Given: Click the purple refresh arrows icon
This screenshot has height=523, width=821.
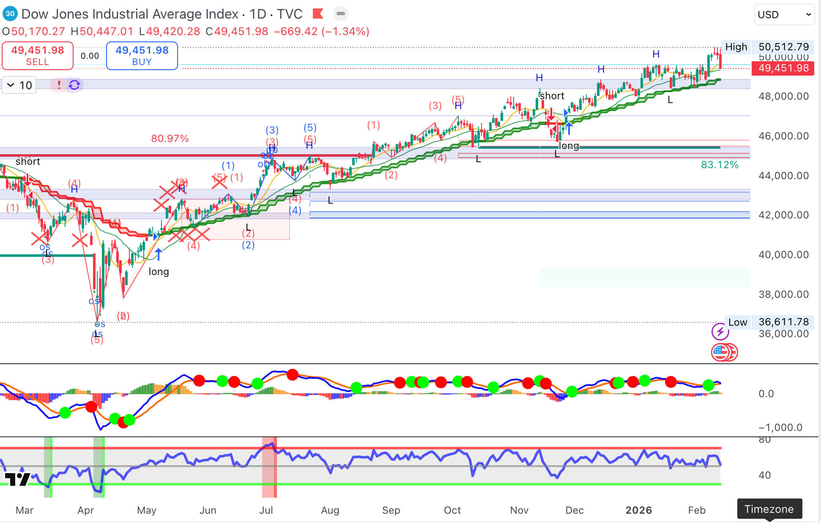Looking at the screenshot, I should [74, 85].
